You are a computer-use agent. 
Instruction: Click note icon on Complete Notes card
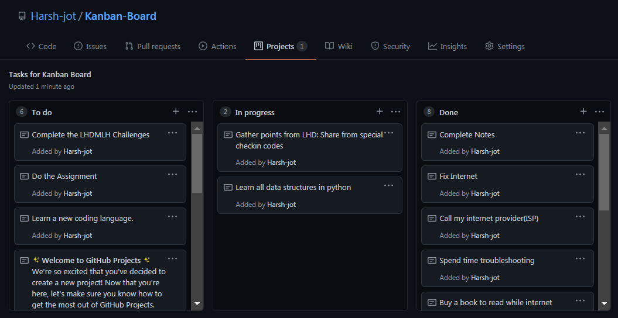coord(432,135)
